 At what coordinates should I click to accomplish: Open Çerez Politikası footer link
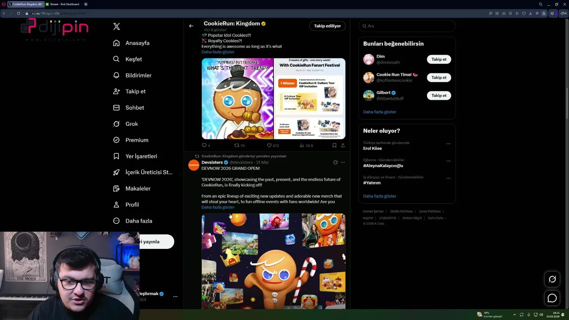(x=430, y=212)
